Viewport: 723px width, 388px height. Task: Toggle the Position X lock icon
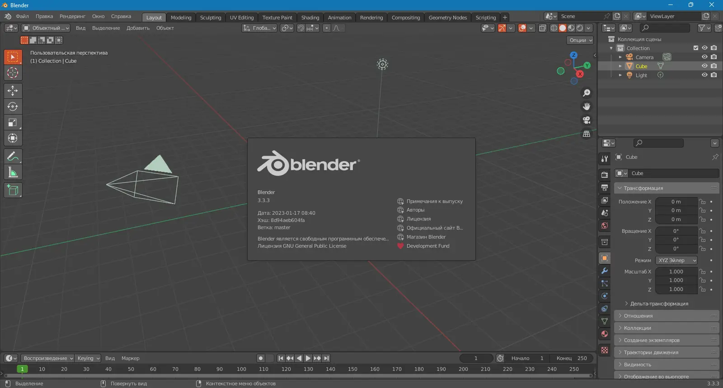pos(702,202)
